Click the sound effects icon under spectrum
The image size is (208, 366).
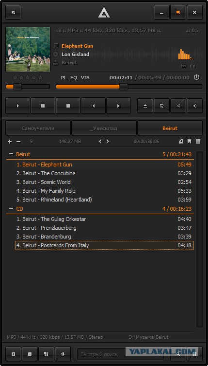coord(184,66)
